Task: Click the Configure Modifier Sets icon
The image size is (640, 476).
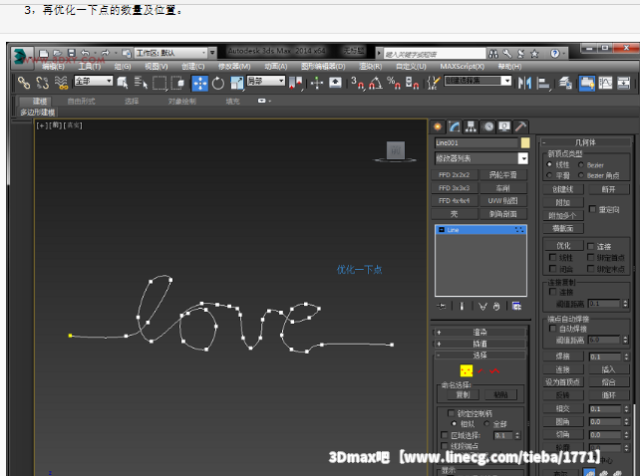Action: point(516,306)
